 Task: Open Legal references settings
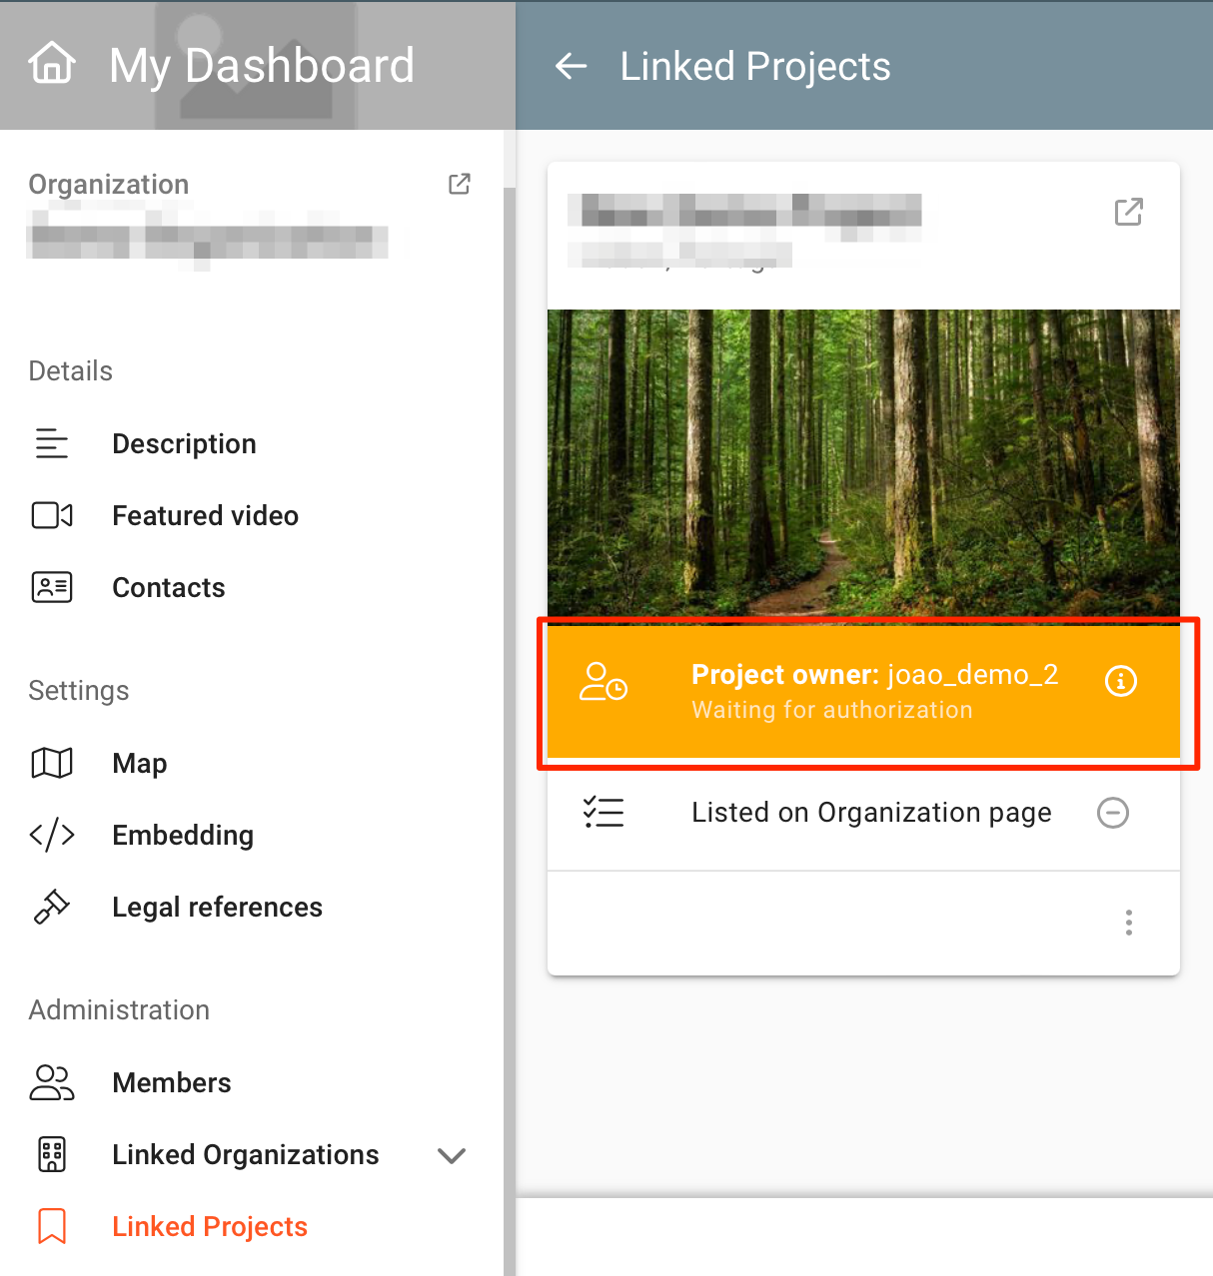pos(217,908)
